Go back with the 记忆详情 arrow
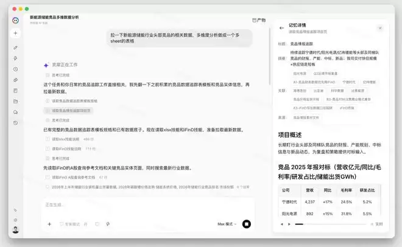The width and height of the screenshot is (402, 247). click(x=282, y=28)
